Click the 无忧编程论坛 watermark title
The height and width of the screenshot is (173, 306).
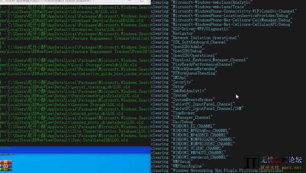[x=281, y=160]
